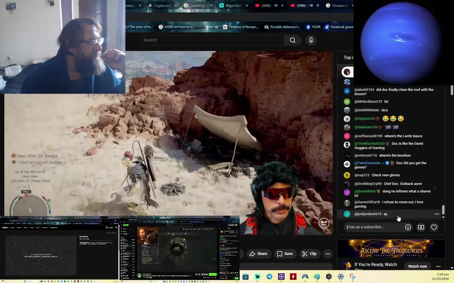Click the DARWIN6666 username in chat
The height and width of the screenshot is (283, 454).
367,110
